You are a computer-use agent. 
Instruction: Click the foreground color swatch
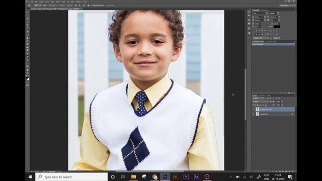(x=27, y=78)
